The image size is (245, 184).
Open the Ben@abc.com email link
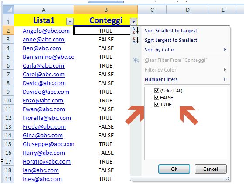(x=42, y=48)
